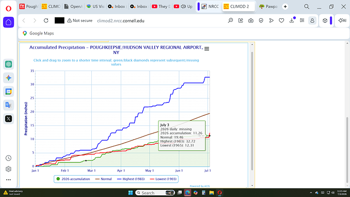Image resolution: width=350 pixels, height=197 pixels.
Task: Open File Explorer from taskbar
Action: pos(212,192)
